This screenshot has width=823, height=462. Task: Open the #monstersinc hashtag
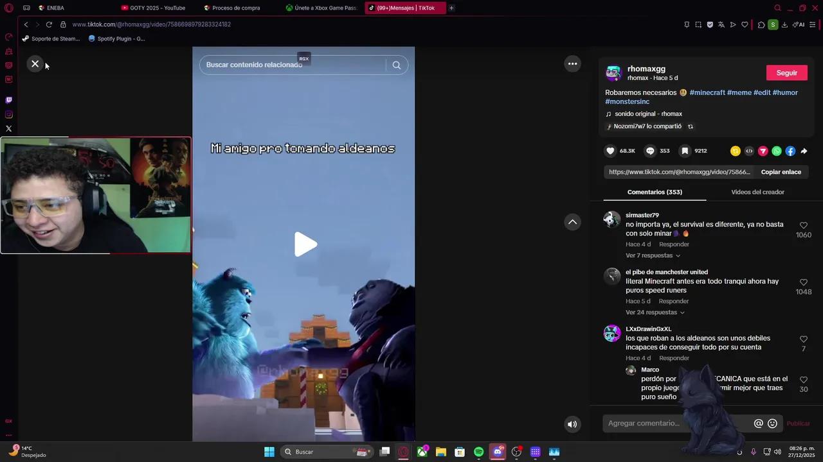(x=627, y=101)
